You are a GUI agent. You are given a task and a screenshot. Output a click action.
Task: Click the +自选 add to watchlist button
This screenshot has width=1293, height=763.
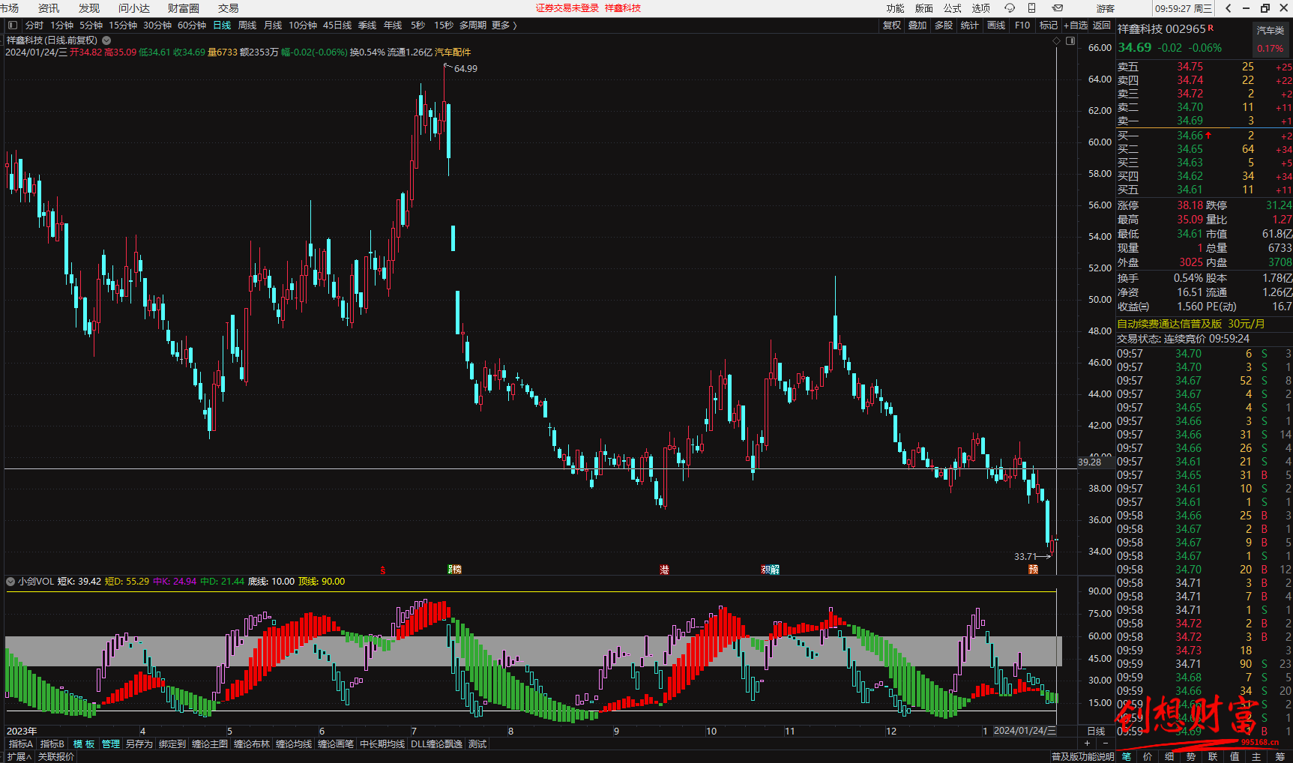coord(1076,25)
